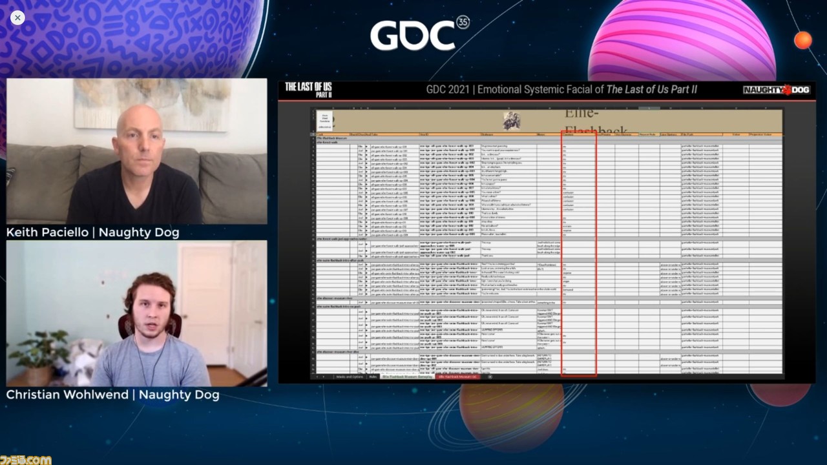Click the Keith Paciello | Naughty Dog caption

92,232
